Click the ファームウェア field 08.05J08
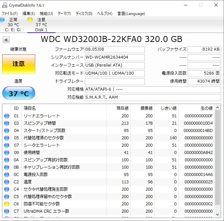The width and height of the screenshot is (224, 221). pyautogui.click(x=115, y=50)
